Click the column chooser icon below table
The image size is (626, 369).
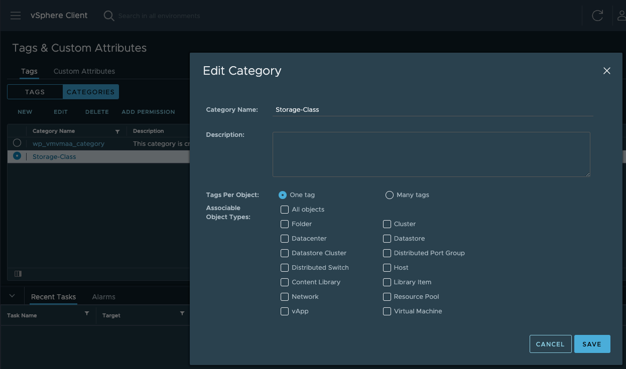click(x=18, y=274)
